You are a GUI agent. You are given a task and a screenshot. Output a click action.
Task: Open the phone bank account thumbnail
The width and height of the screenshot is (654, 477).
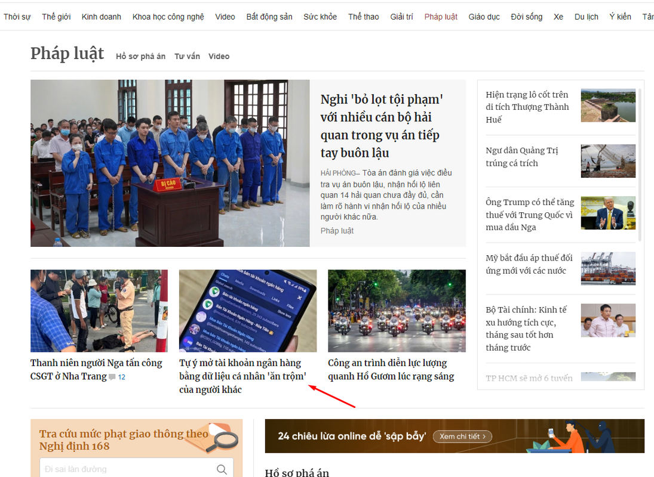(248, 311)
